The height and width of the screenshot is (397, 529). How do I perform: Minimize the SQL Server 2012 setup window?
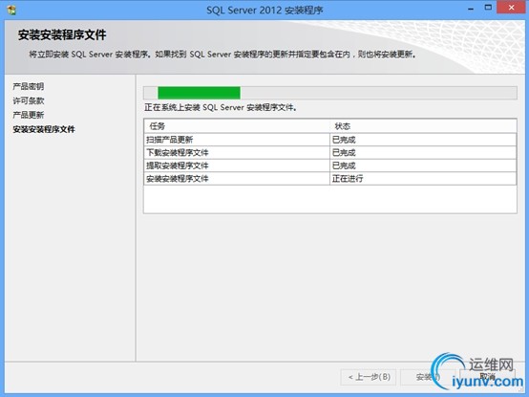(x=471, y=9)
